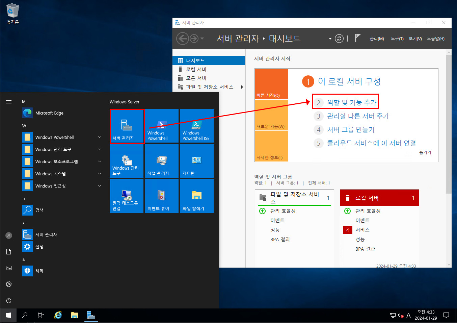The height and width of the screenshot is (323, 457).
Task: Open Settings gear in Start rail
Action: [x=9, y=284]
